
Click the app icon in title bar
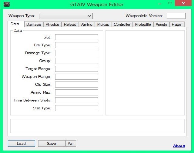pos(6,4)
